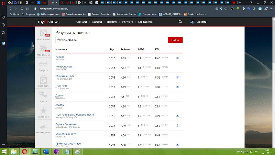
Task: Open File Explorer in the taskbar
Action: (14, 152)
